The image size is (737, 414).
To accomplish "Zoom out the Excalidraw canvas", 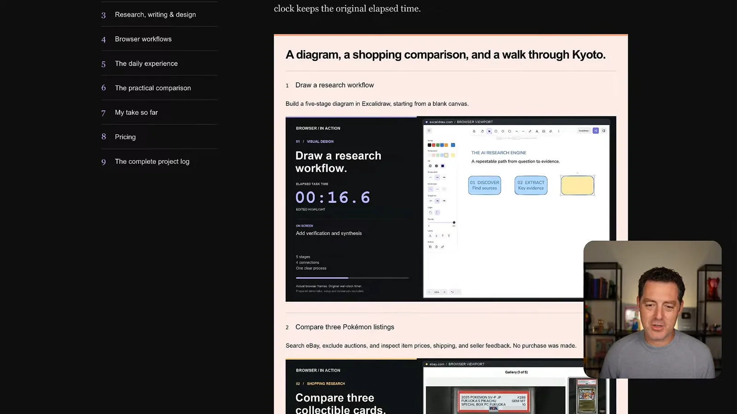I will 429,292.
